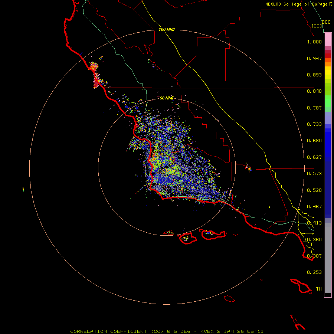Select the 0.627 scale value
The height and width of the screenshot is (334, 334).
pyautogui.click(x=314, y=157)
